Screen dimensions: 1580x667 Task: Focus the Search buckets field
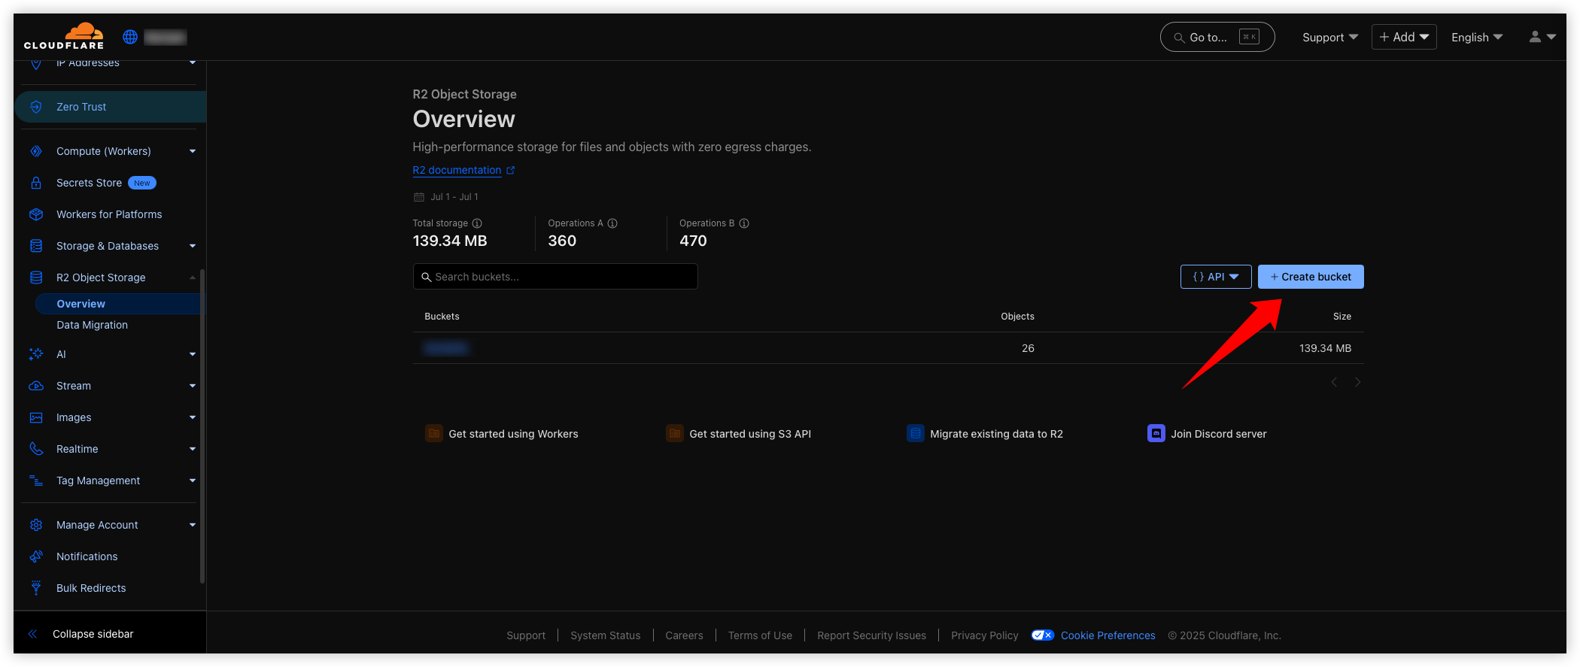coord(555,277)
